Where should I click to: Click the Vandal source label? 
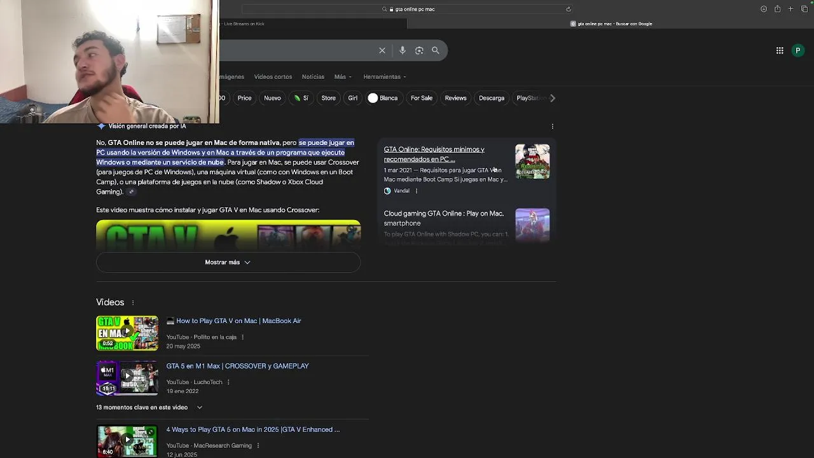coord(401,191)
